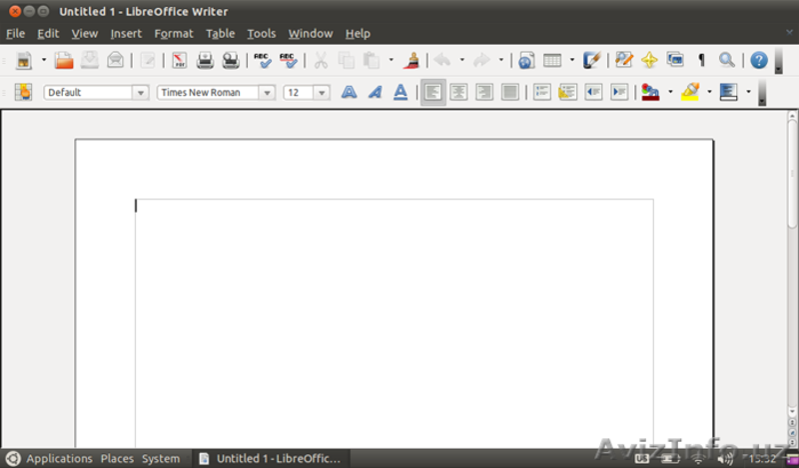Open the Format menu

174,34
